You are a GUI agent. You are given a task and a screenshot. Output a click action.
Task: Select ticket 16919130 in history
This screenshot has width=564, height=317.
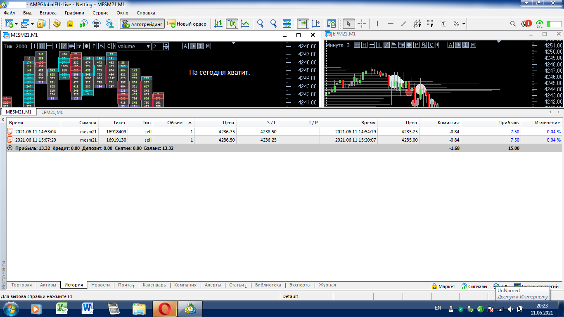click(x=116, y=140)
